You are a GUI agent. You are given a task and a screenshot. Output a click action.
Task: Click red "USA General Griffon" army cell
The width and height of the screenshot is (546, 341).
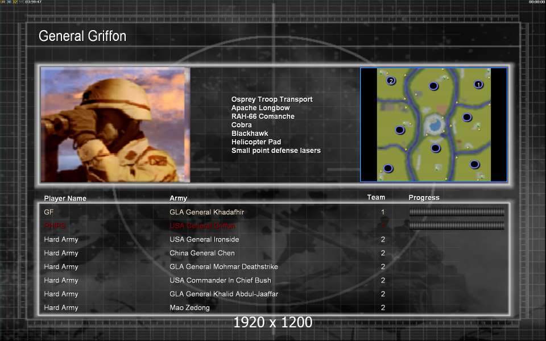(x=202, y=226)
